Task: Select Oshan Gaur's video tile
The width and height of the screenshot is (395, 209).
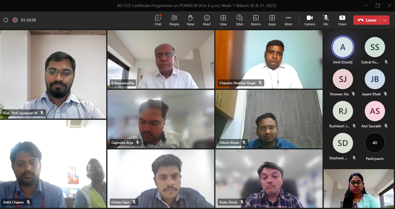Action: coord(161,178)
